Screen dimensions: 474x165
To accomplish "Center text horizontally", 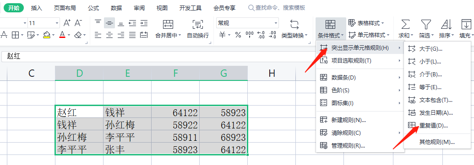I will pyautogui.click(x=109, y=35).
